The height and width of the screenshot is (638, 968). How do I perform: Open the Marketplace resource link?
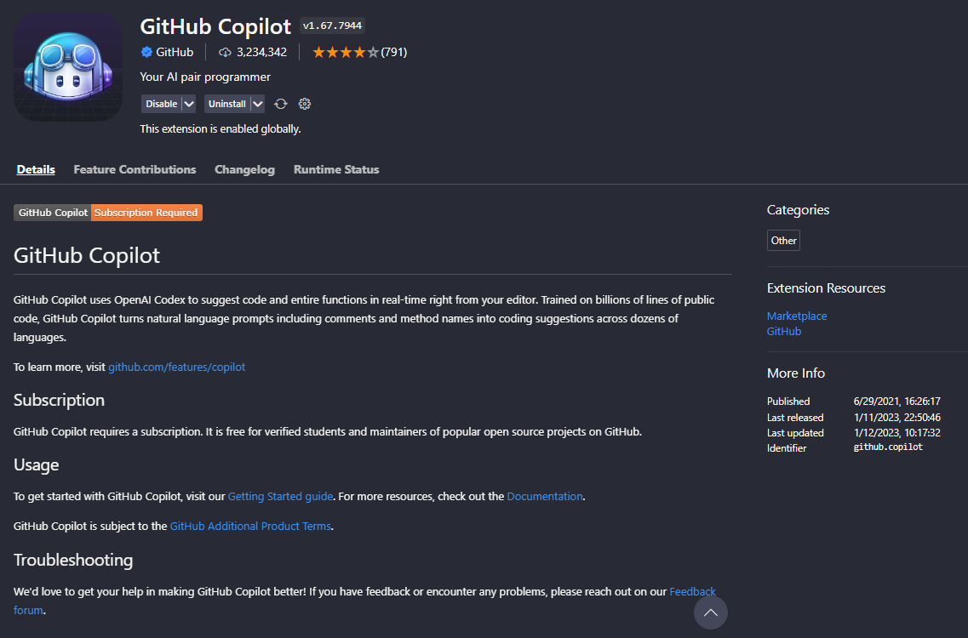point(797,316)
